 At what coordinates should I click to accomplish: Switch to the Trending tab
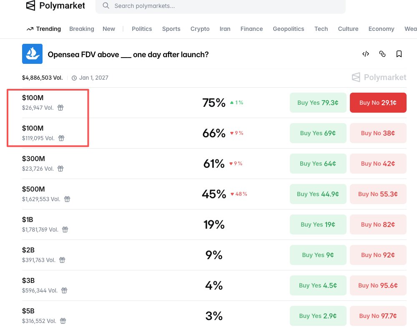pos(44,29)
